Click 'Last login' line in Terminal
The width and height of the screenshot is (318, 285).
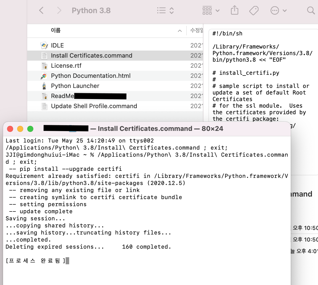pyautogui.click(x=80, y=141)
